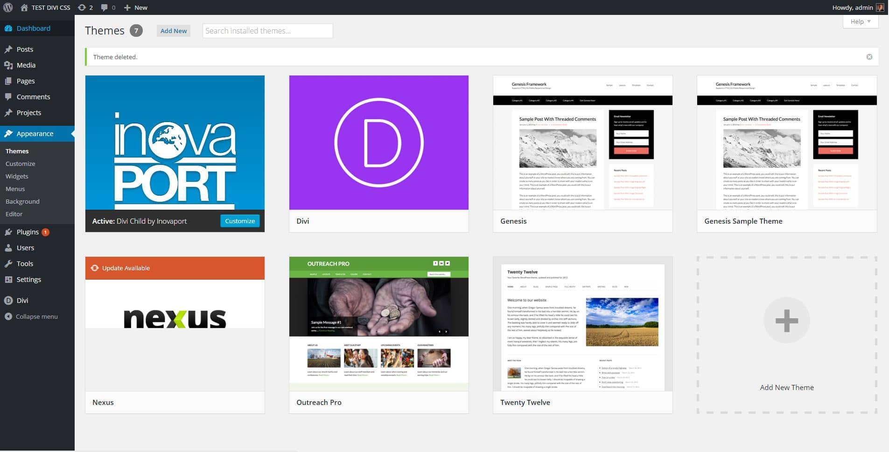Click the Themes count badge 7
Viewport: 889px width, 452px height.
(x=136, y=31)
